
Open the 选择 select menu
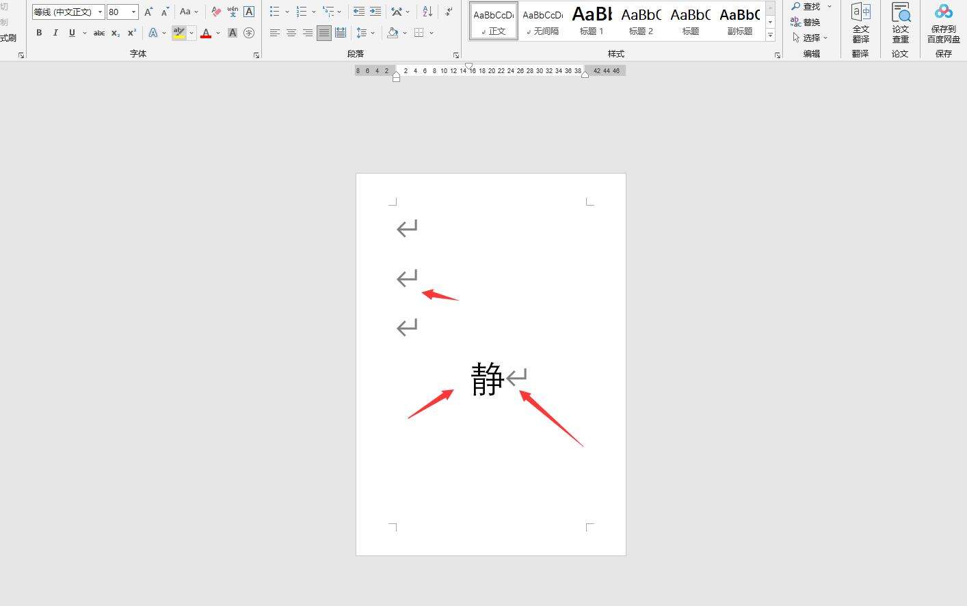pos(810,38)
